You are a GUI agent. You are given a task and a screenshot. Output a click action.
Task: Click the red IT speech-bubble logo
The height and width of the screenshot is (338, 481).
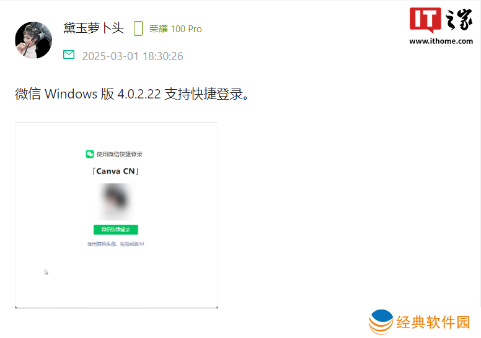[425, 20]
